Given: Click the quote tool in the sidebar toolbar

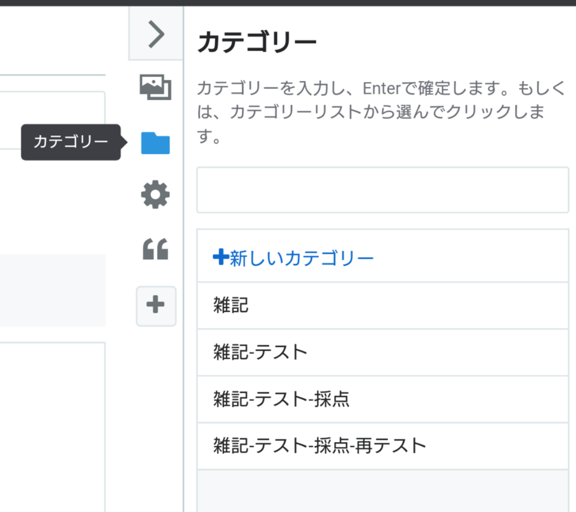Looking at the screenshot, I should click(156, 250).
